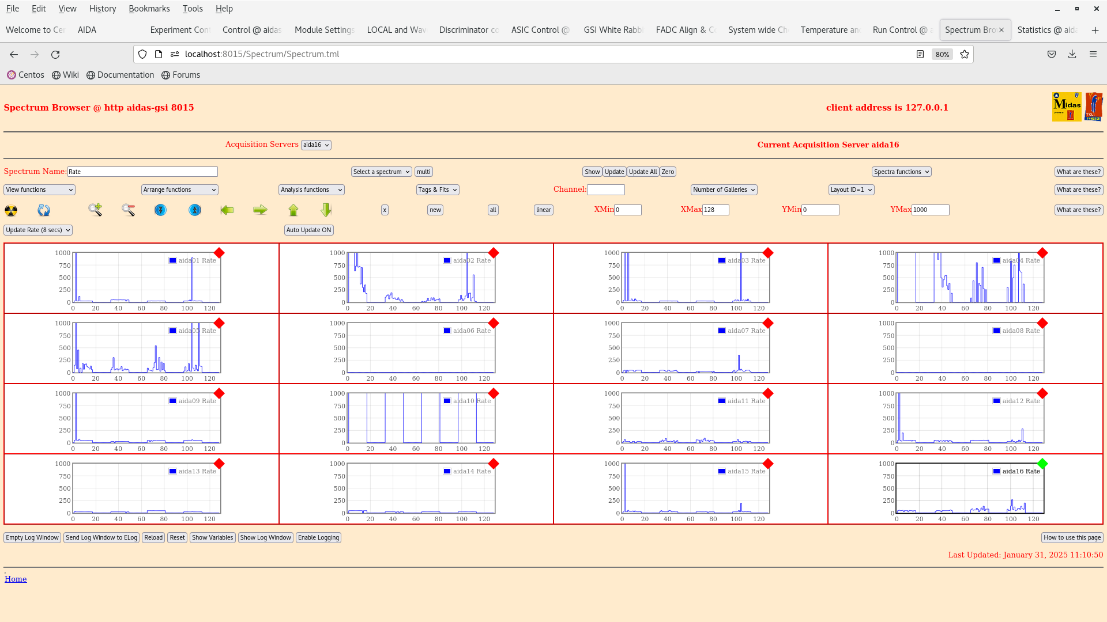Expand the Update Rate (8 secs) dropdown
Image resolution: width=1107 pixels, height=622 pixels.
pos(38,230)
